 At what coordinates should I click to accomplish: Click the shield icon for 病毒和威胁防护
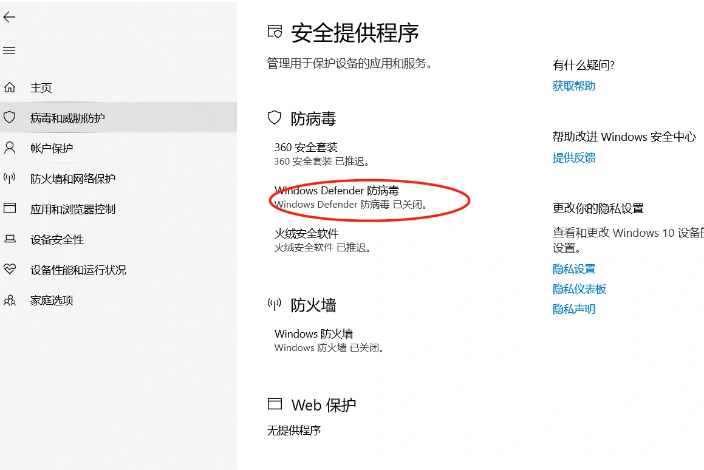[x=9, y=117]
